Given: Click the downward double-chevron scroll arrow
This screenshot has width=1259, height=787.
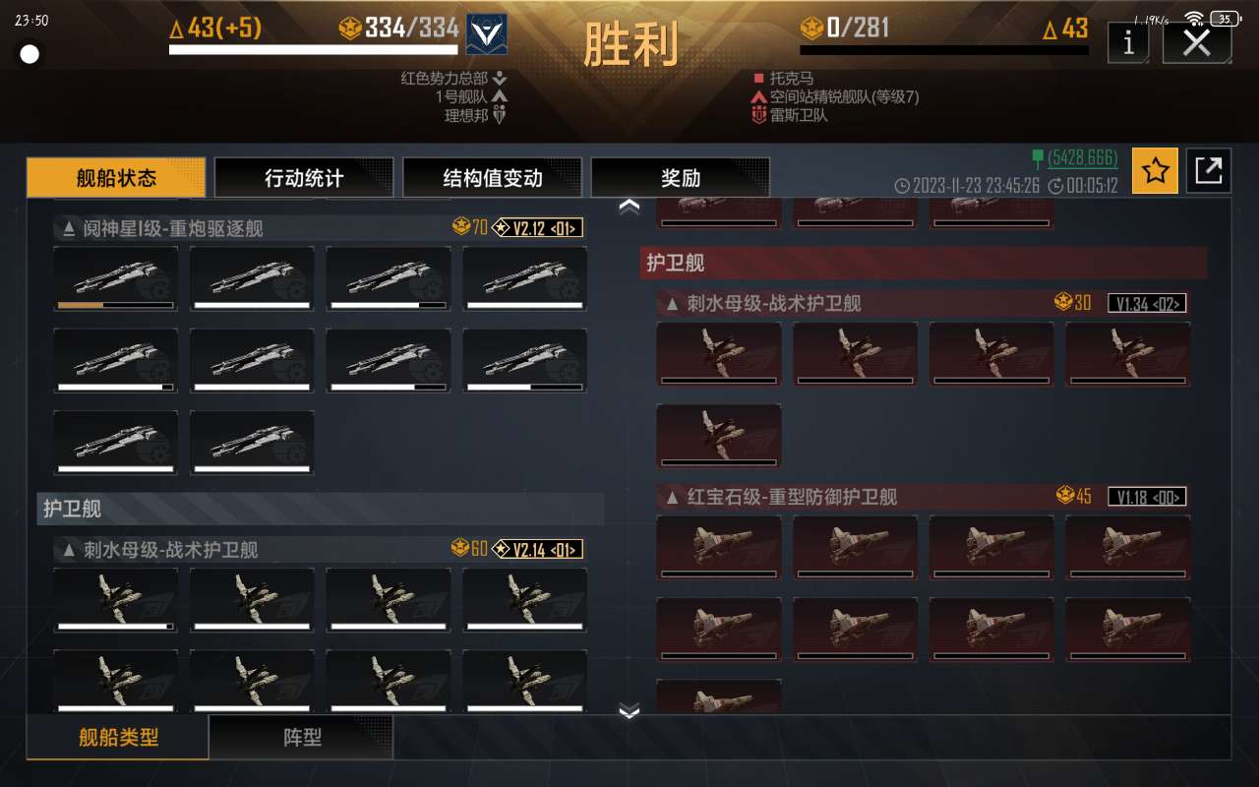Looking at the screenshot, I should pyautogui.click(x=629, y=710).
